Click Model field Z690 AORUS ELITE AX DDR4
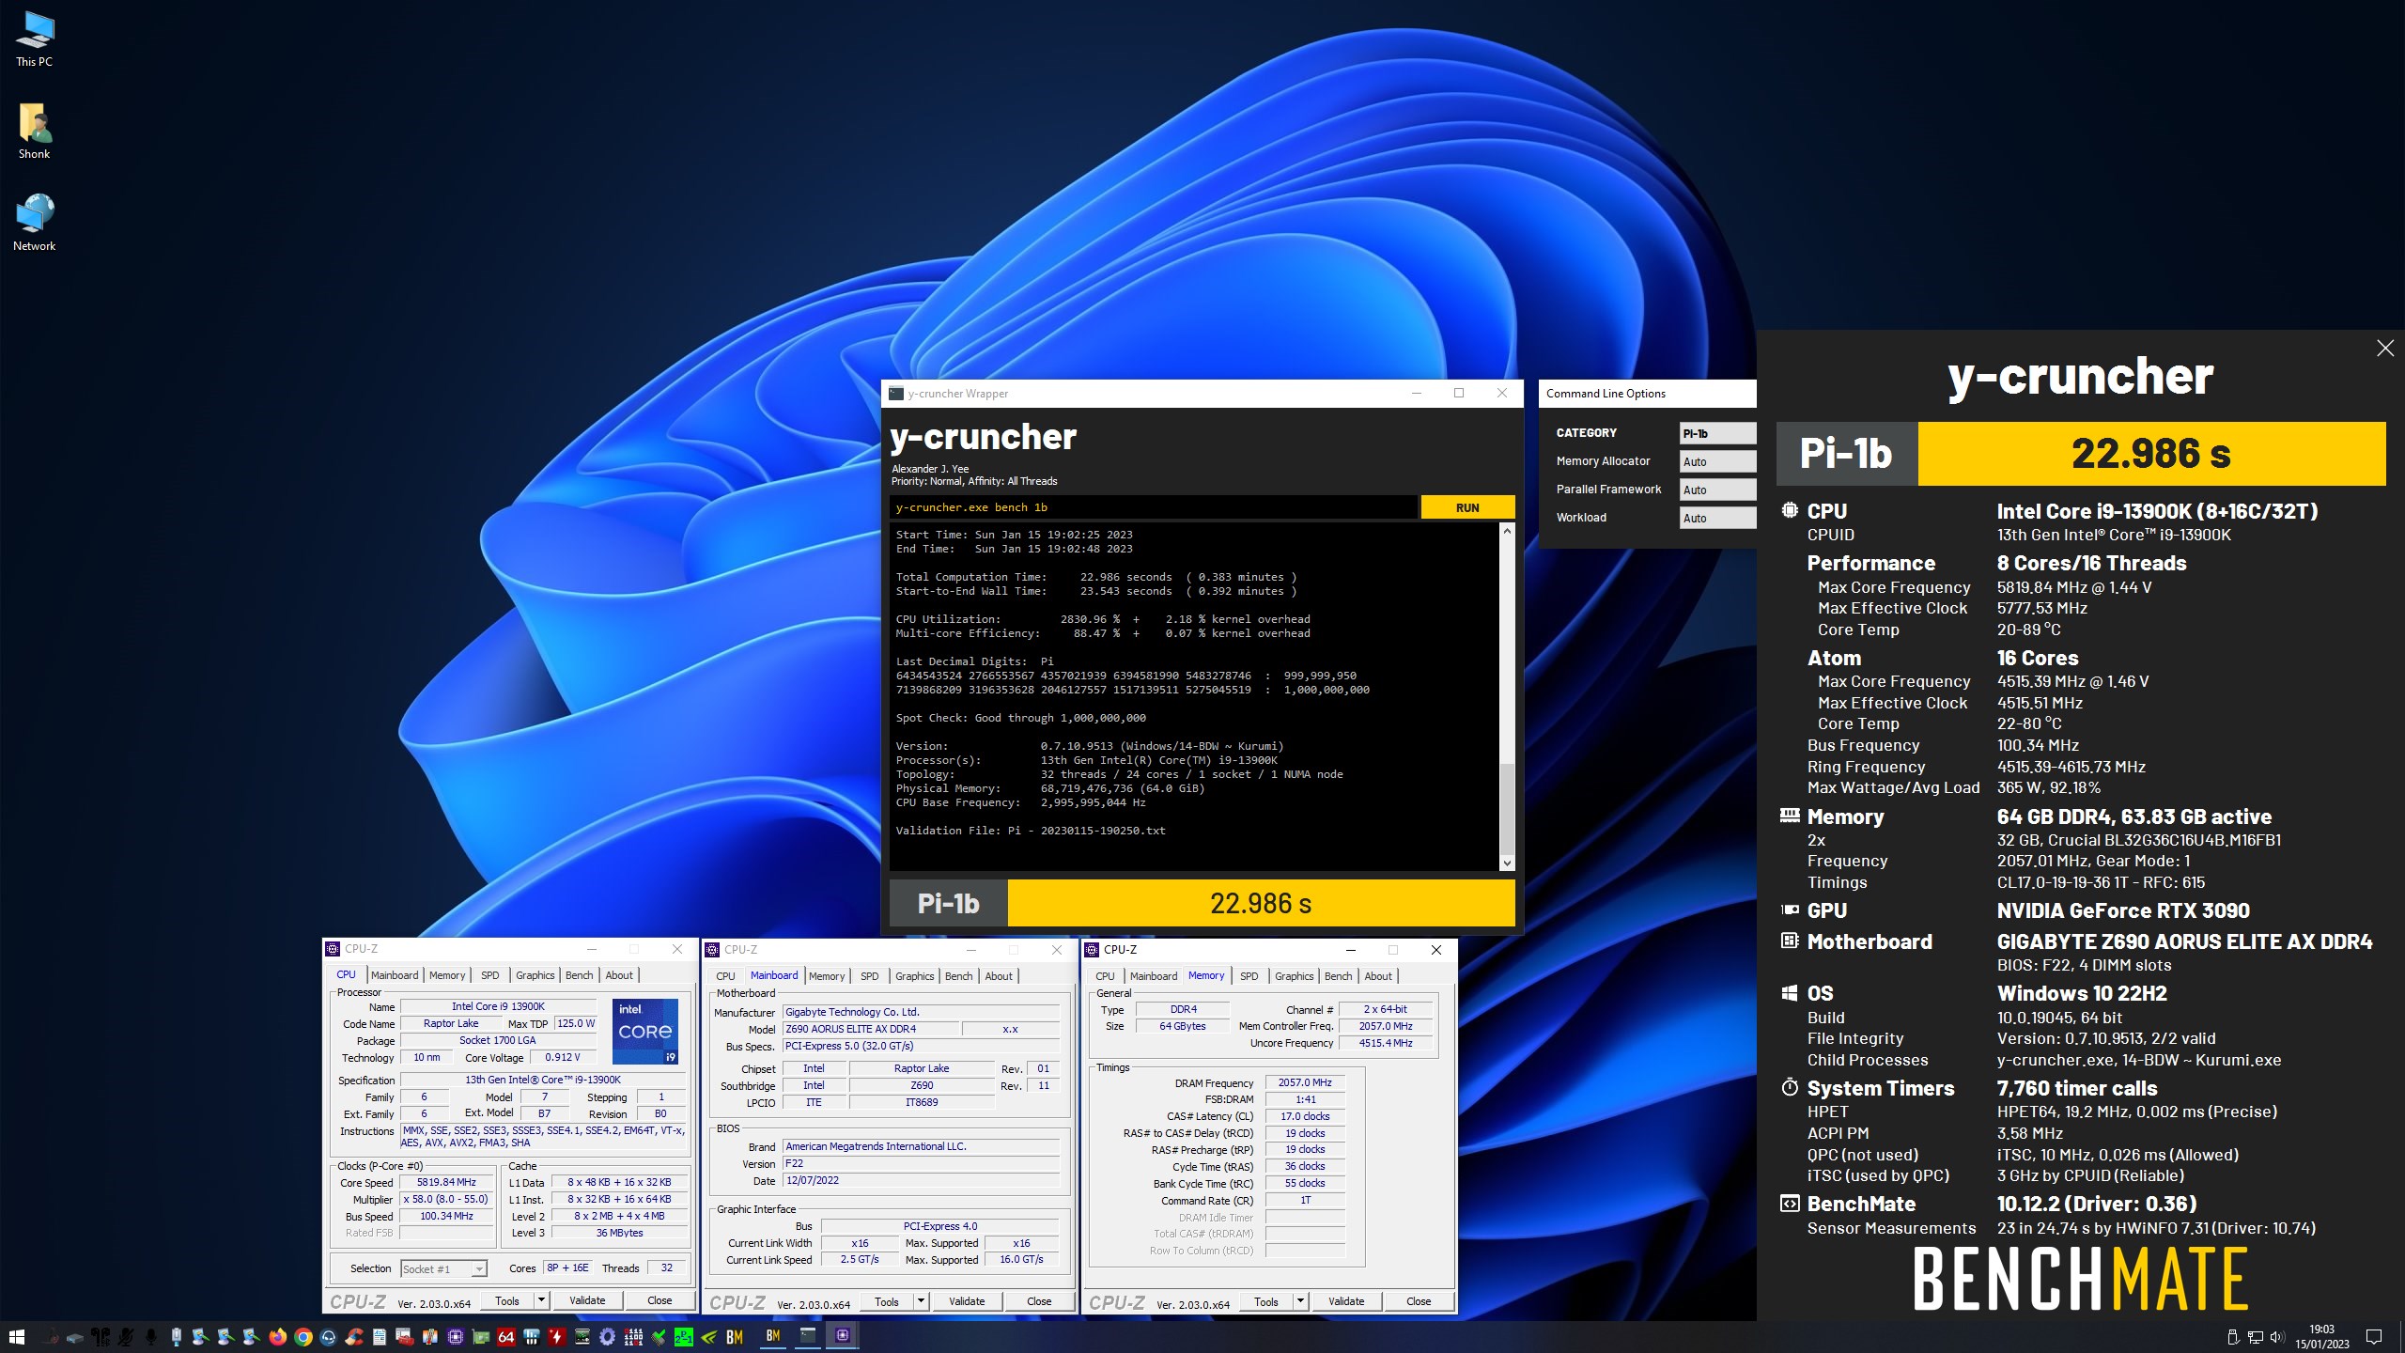 871,1029
